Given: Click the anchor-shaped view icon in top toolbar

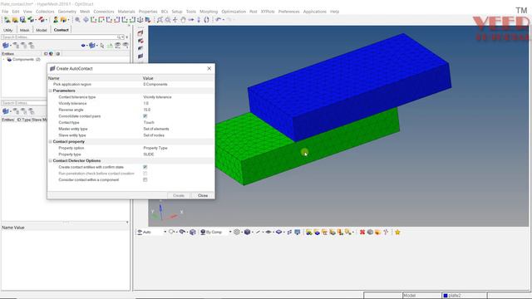Looking at the screenshot, I should pyautogui.click(x=140, y=20).
